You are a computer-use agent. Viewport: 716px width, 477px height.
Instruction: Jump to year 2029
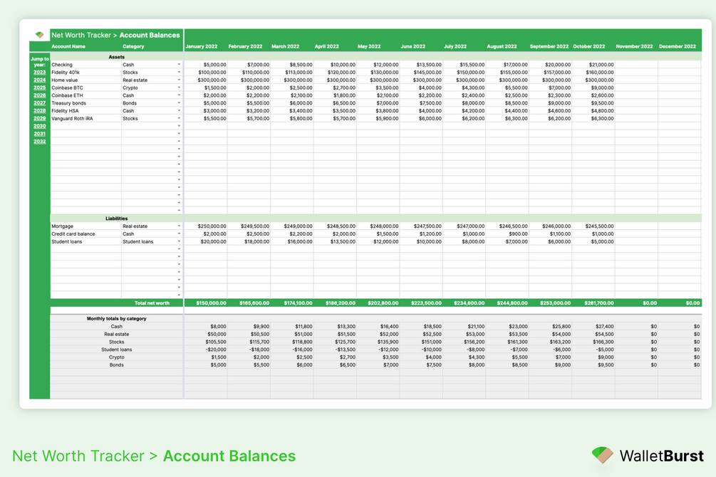(40, 118)
